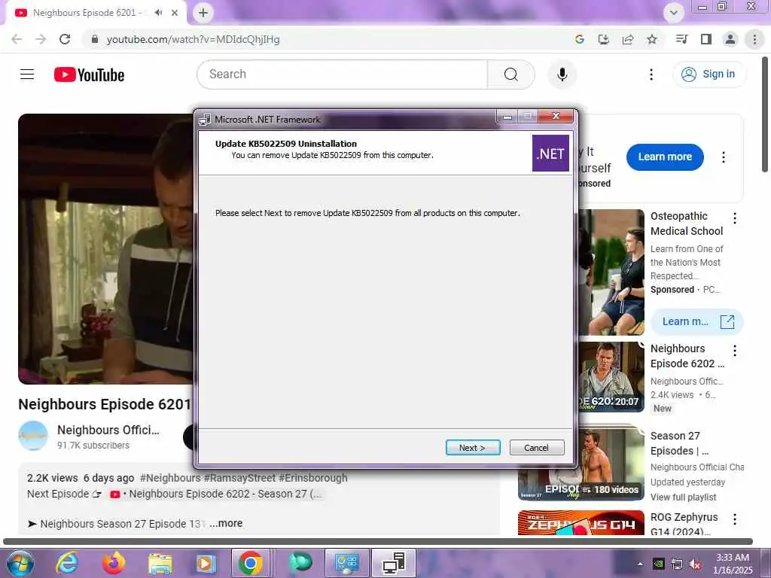
Task: Click the #Erinsborough hashtag
Action: click(313, 478)
